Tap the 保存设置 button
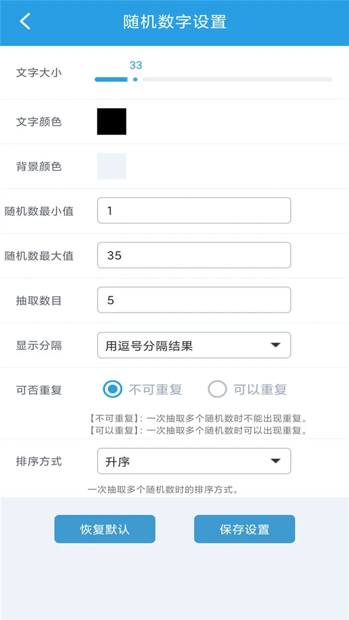The width and height of the screenshot is (349, 620). click(244, 529)
